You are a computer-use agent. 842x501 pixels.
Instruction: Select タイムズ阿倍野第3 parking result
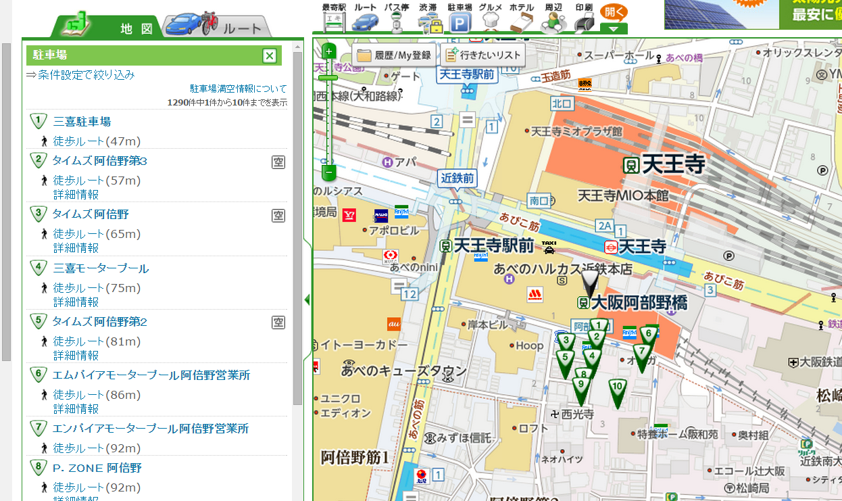pyautogui.click(x=99, y=161)
